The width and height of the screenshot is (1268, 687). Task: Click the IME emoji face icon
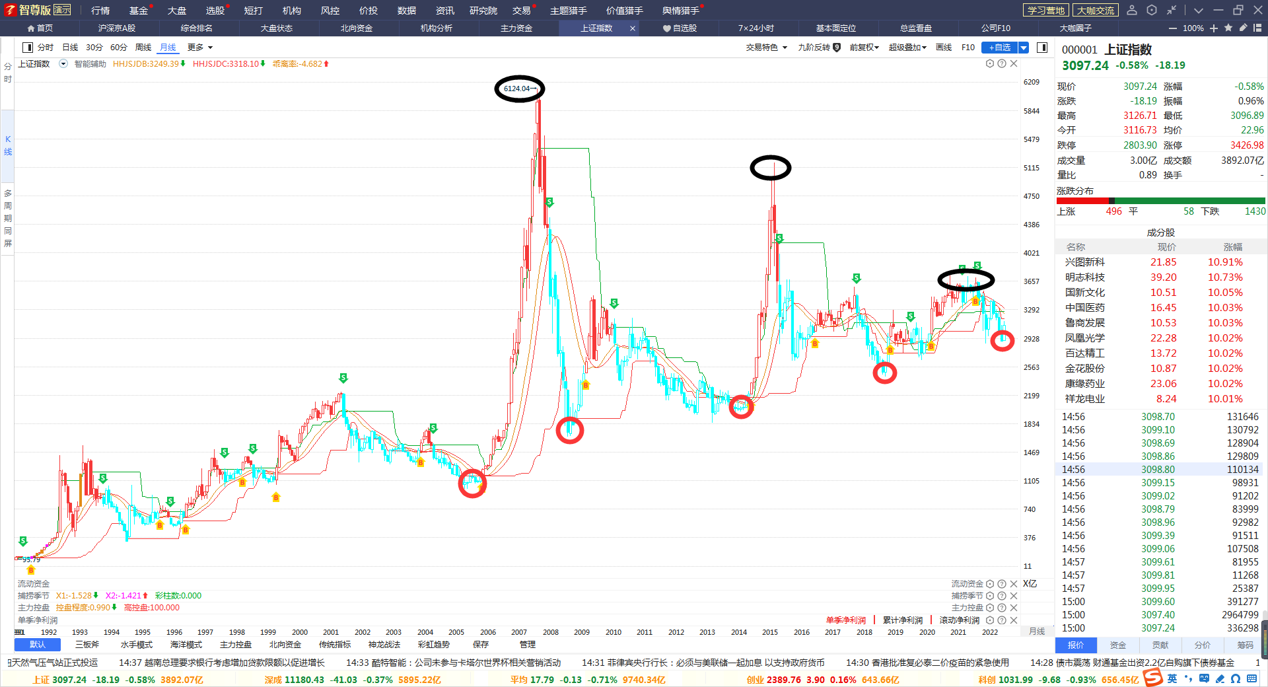1204,678
